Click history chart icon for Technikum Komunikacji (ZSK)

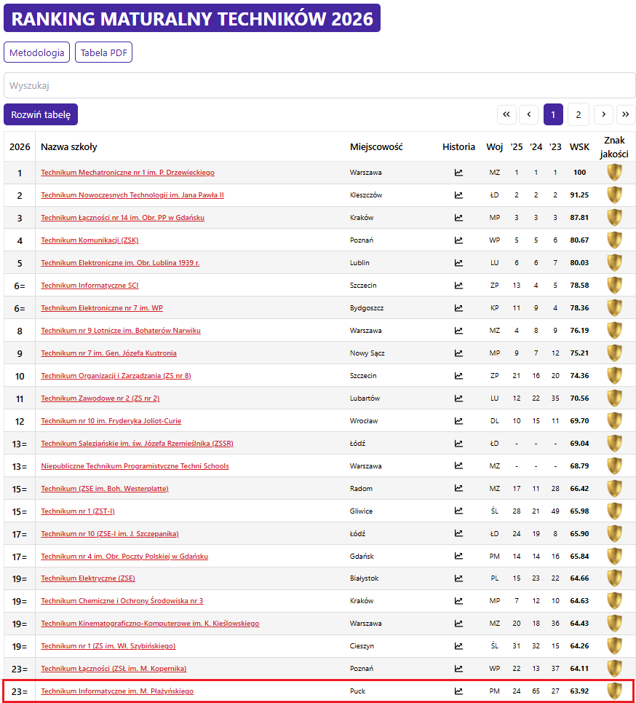[x=458, y=240]
